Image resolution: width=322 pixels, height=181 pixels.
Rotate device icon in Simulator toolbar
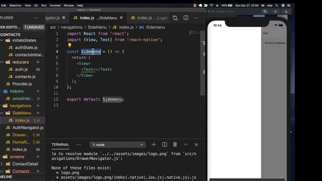click(x=286, y=12)
